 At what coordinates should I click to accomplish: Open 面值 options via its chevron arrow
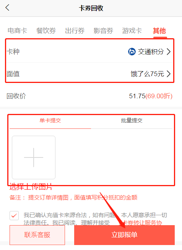click(169, 74)
